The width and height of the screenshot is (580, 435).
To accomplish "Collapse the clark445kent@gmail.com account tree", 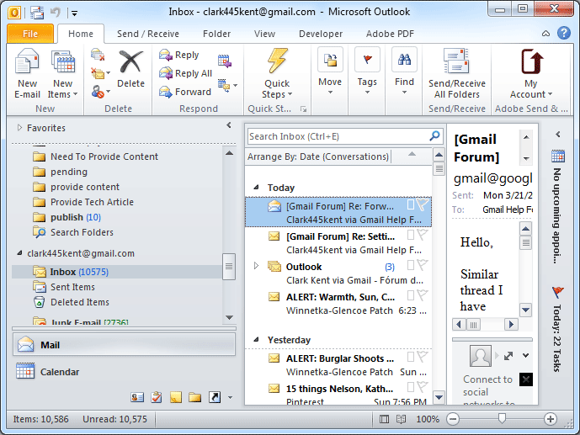I will pos(19,253).
